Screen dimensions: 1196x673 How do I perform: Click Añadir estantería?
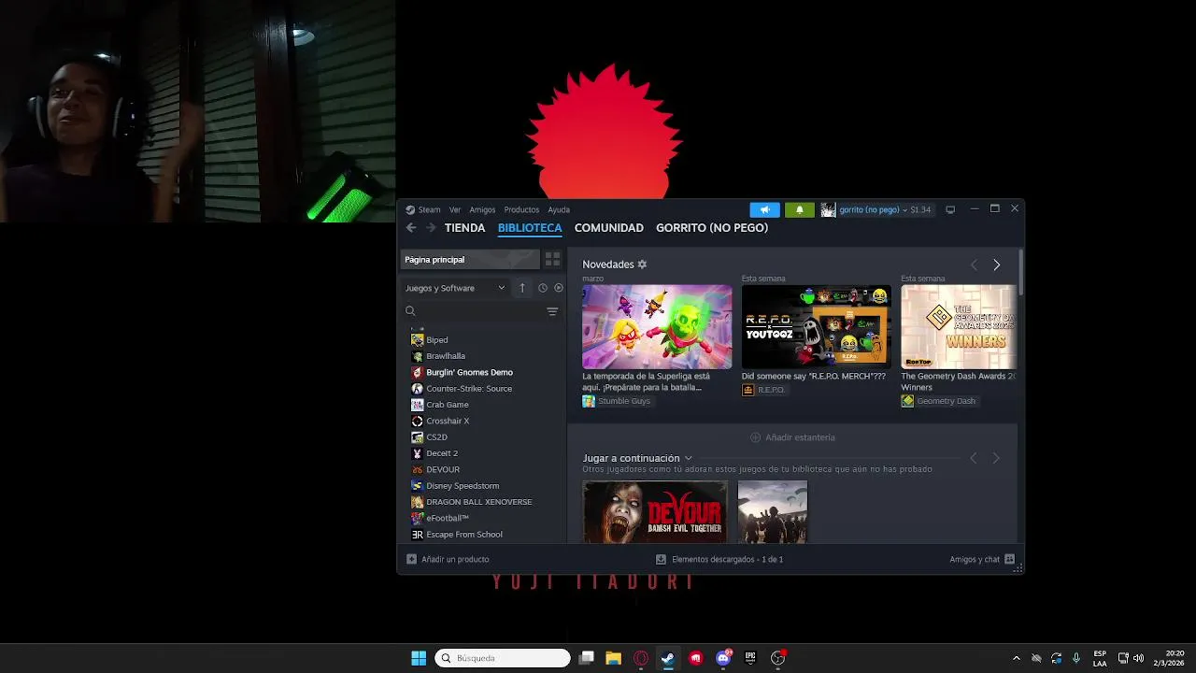click(x=792, y=437)
